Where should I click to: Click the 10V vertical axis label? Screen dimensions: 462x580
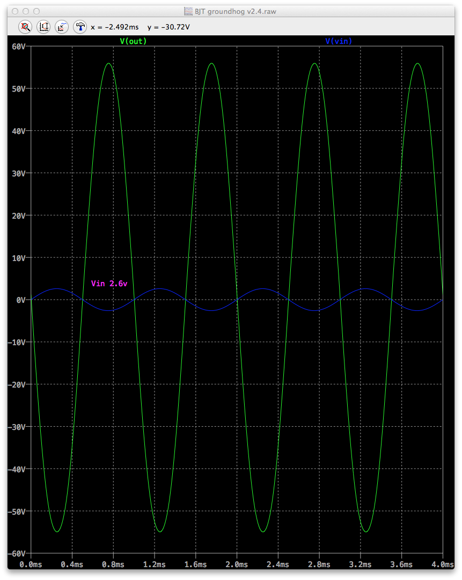(x=18, y=258)
